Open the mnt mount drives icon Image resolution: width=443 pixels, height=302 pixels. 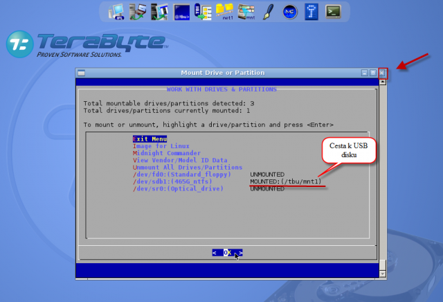[x=246, y=12]
